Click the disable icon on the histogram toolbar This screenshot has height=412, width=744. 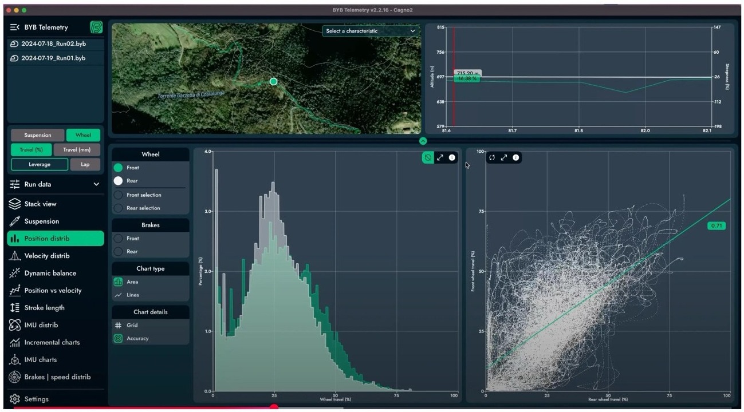point(428,157)
